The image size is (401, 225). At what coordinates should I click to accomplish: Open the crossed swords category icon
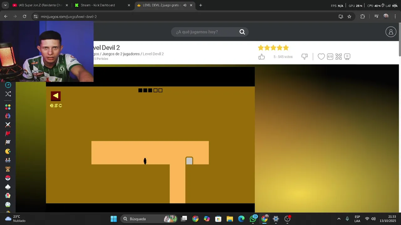tap(8, 125)
